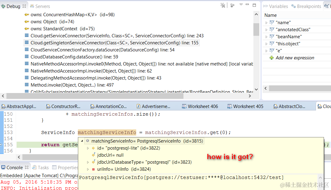
Task: Select jdbcUrl= null field in hover popup
Action: point(110,155)
